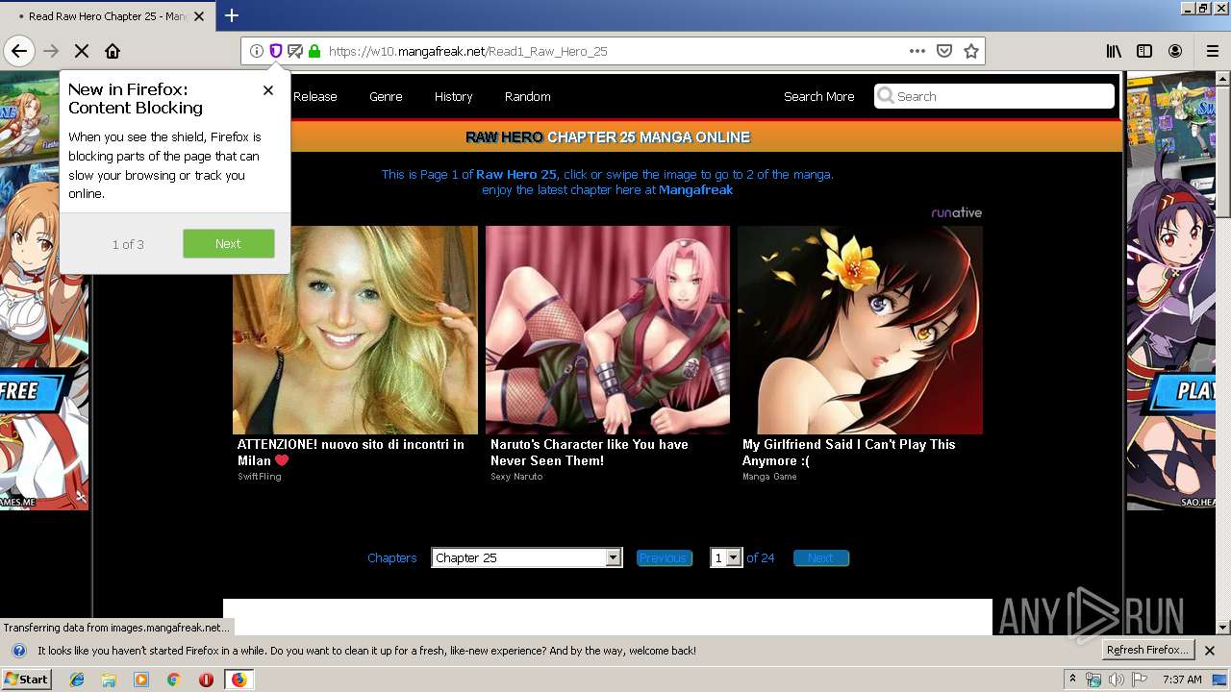Image resolution: width=1231 pixels, height=692 pixels.
Task: Show site information icon in address bar
Action: click(x=256, y=51)
